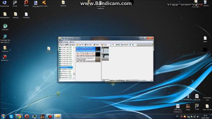The width and height of the screenshot is (212, 119).
Task: Open Skype from the taskbar
Action: coord(11,116)
